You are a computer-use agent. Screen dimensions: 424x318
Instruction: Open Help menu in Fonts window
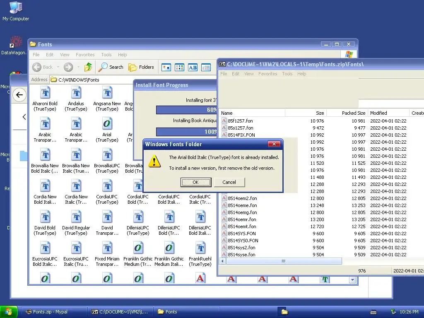122,55
